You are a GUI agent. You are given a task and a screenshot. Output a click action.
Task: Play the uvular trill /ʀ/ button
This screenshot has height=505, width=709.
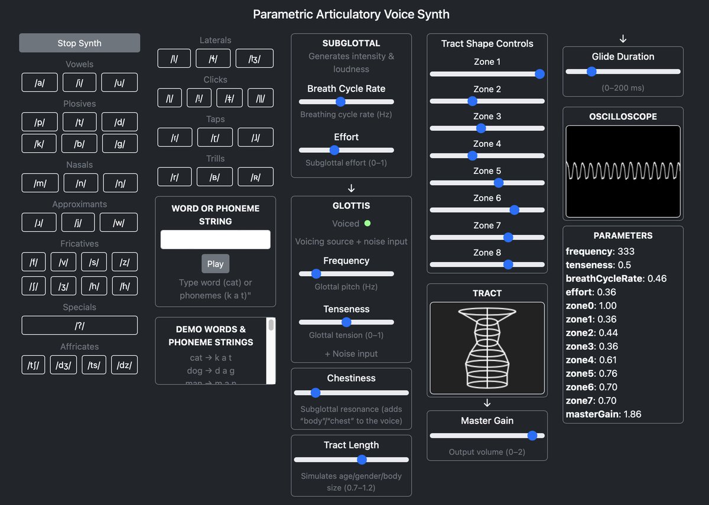pyautogui.click(x=256, y=177)
